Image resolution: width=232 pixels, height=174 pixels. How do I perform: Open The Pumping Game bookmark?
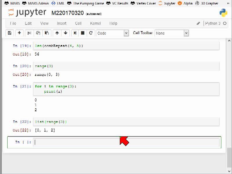86,3
